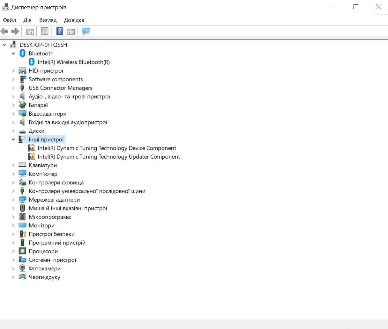This screenshot has height=329, width=388.
Task: Maximize the Диспетчер пристроїв window
Action: pyautogui.click(x=356, y=7)
